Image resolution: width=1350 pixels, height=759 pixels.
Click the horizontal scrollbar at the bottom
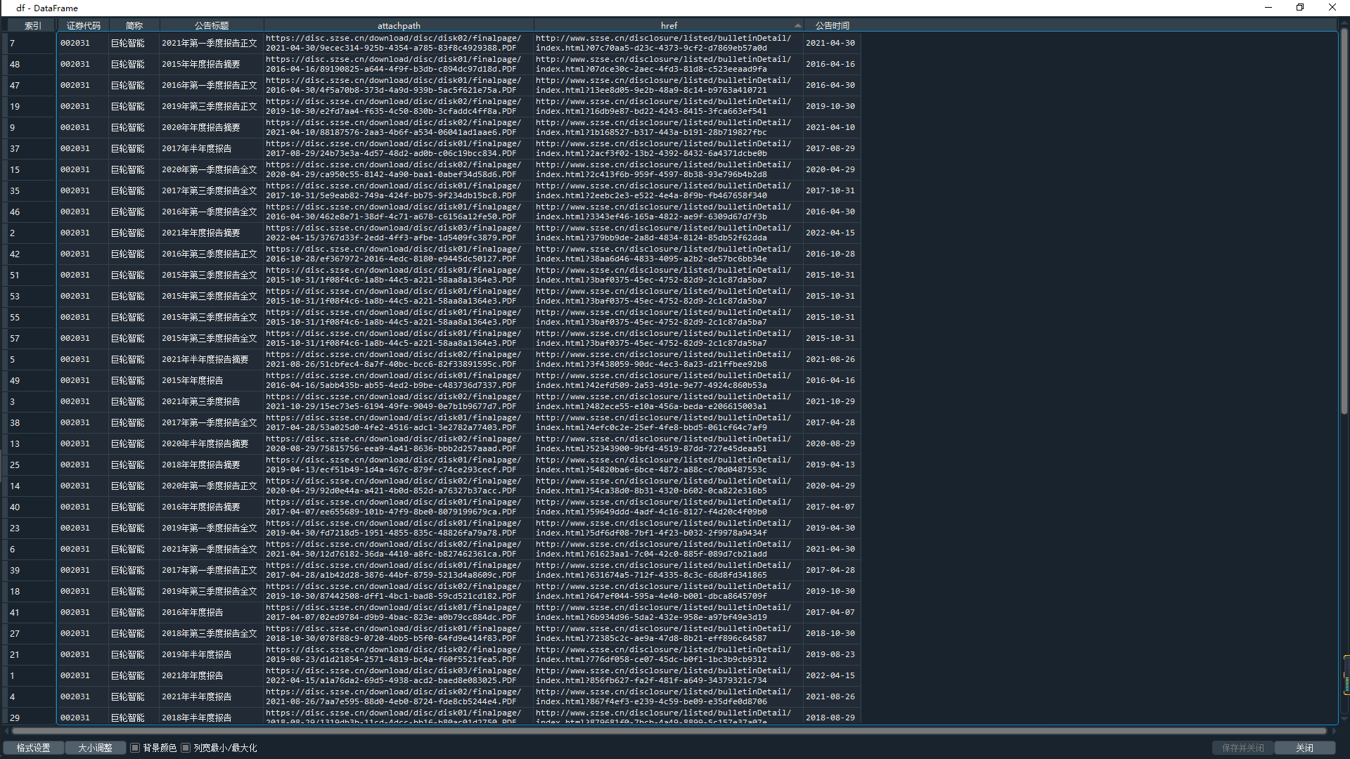click(668, 731)
